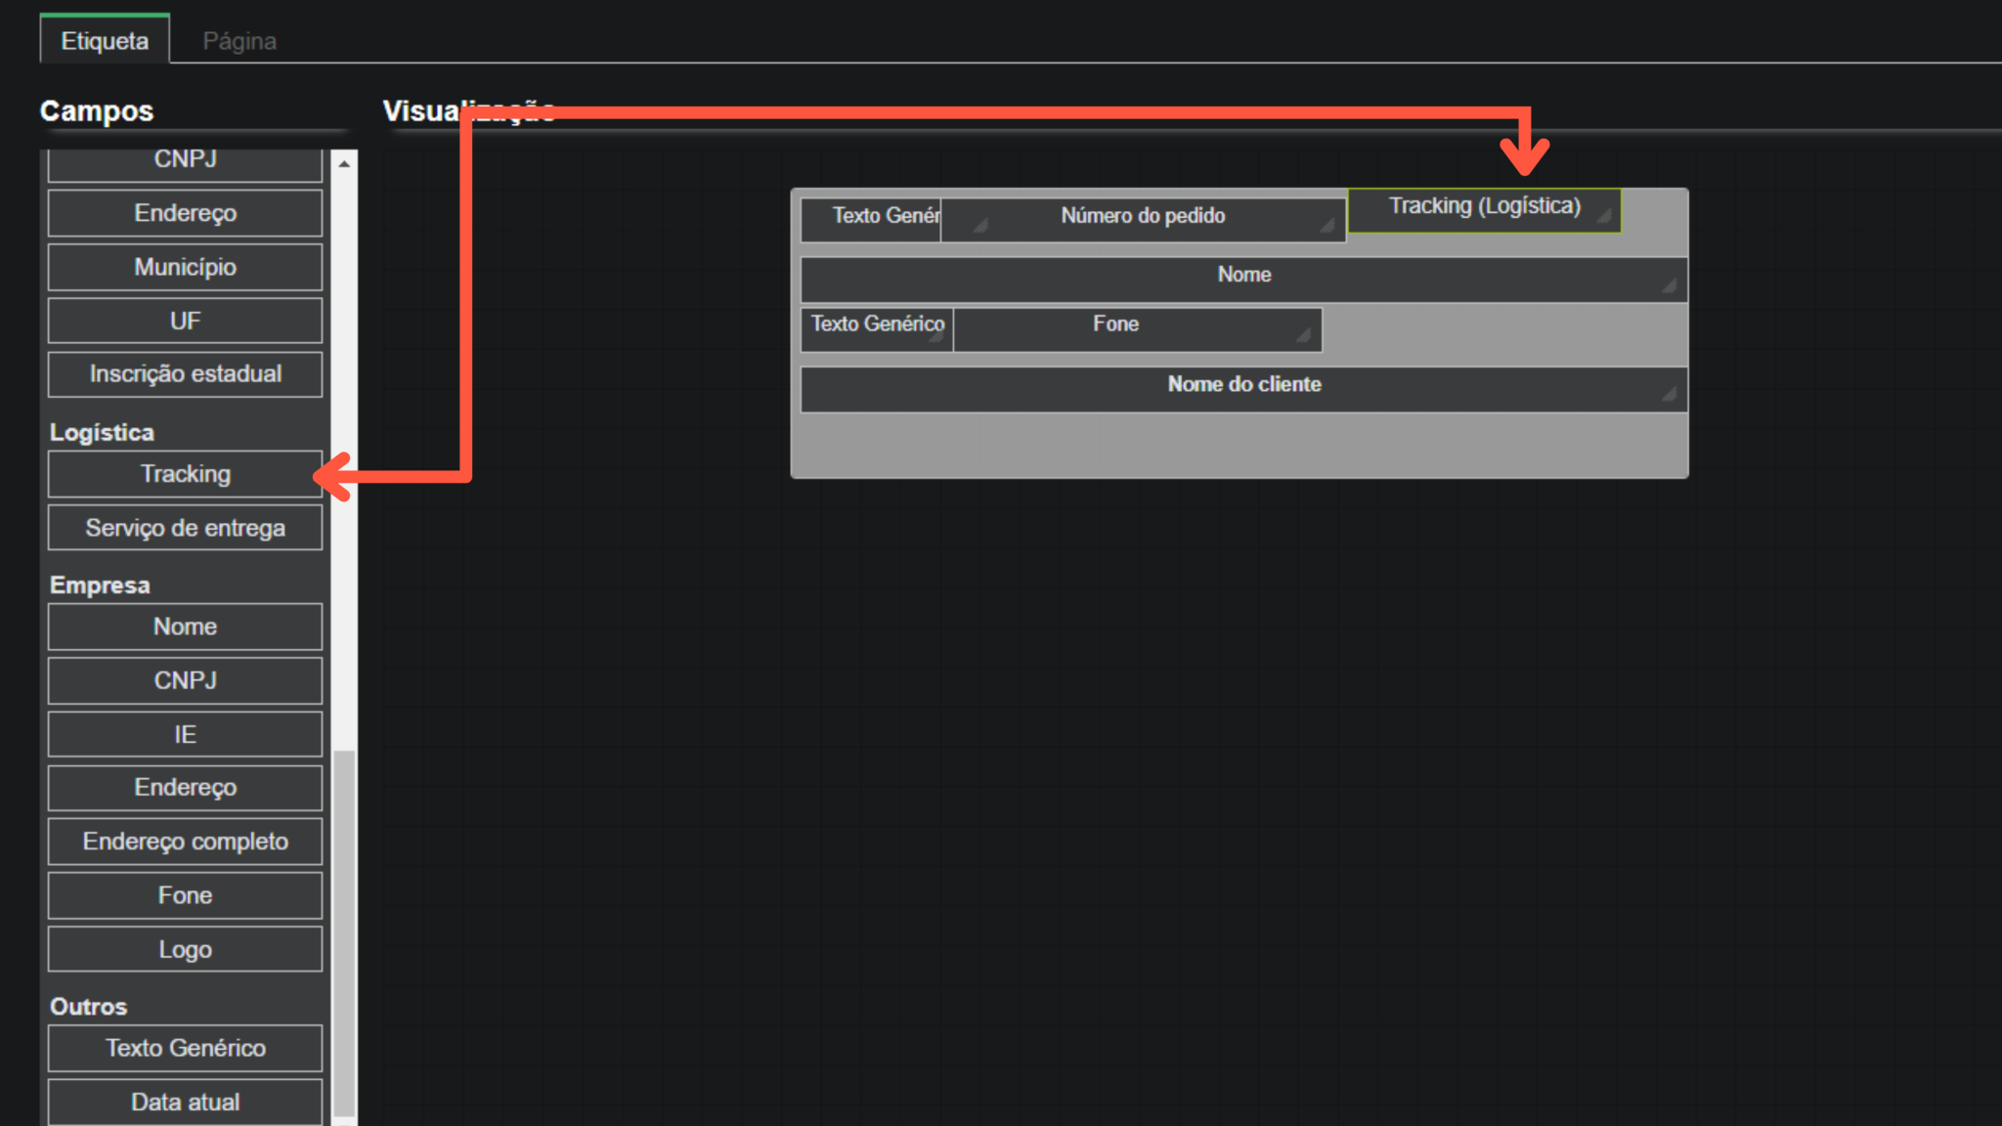This screenshot has height=1126, width=2002.
Task: Click the resize handle on Número do pedido field
Action: pos(1329,227)
